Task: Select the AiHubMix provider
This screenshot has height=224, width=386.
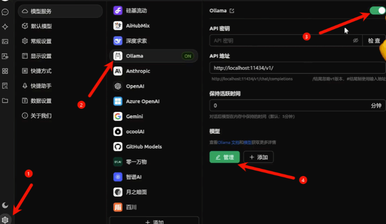Action: point(154,26)
